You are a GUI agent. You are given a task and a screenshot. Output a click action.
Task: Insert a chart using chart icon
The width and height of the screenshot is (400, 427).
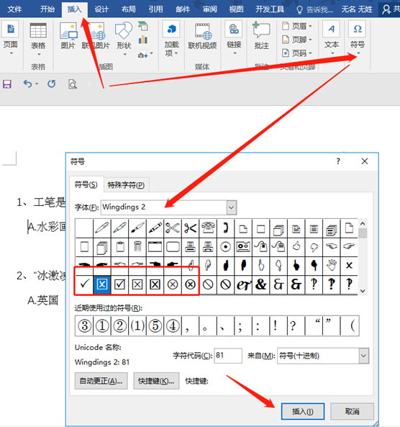click(143, 40)
